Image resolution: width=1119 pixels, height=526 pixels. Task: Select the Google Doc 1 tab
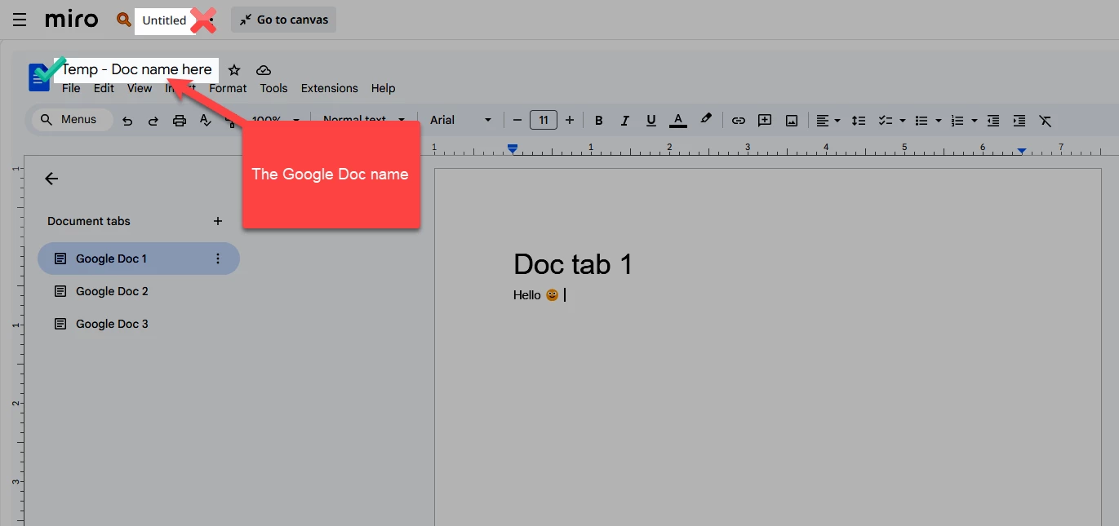coord(139,259)
